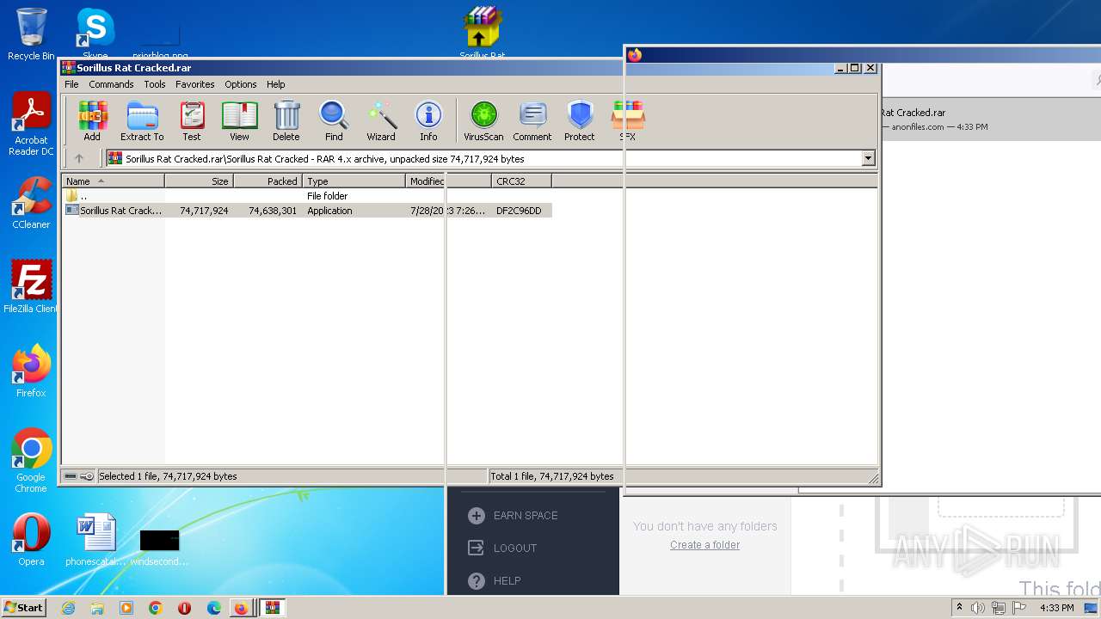Click the Rat Cracked.rar download entry in Firefox
Image resolution: width=1101 pixels, height=619 pixels.
(x=989, y=119)
